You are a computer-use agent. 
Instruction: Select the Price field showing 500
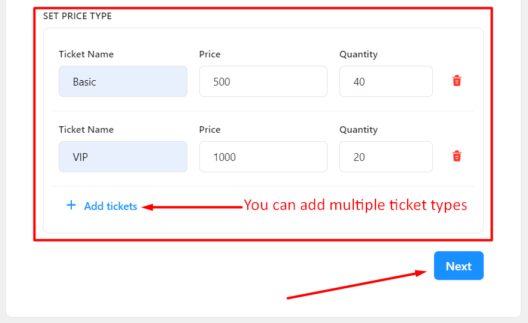pyautogui.click(x=263, y=81)
